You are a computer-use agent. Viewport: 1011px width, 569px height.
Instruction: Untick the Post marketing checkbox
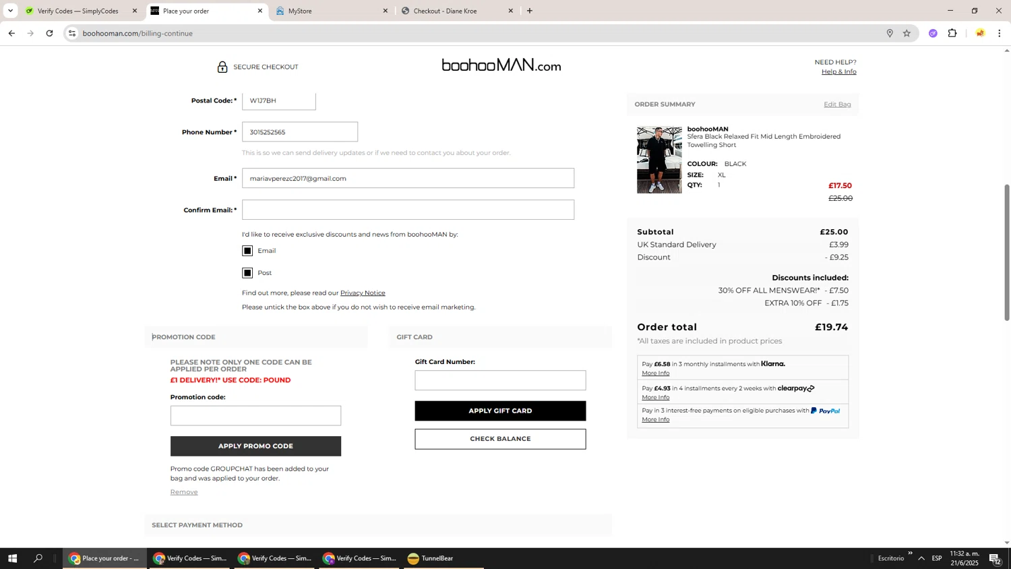point(247,273)
